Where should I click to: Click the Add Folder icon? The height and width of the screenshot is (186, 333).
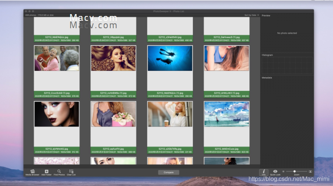[47, 172]
